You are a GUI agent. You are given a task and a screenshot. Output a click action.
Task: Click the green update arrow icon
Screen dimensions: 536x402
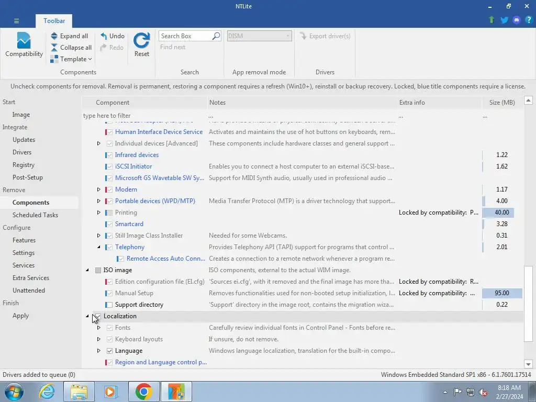click(x=492, y=20)
